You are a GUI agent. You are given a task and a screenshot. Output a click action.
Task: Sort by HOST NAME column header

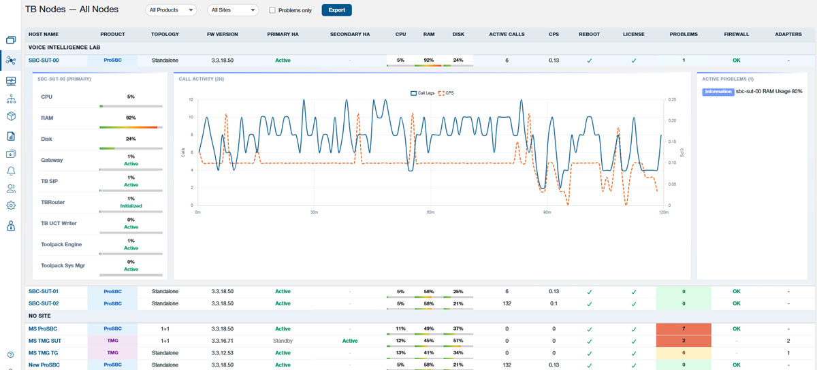pos(43,34)
